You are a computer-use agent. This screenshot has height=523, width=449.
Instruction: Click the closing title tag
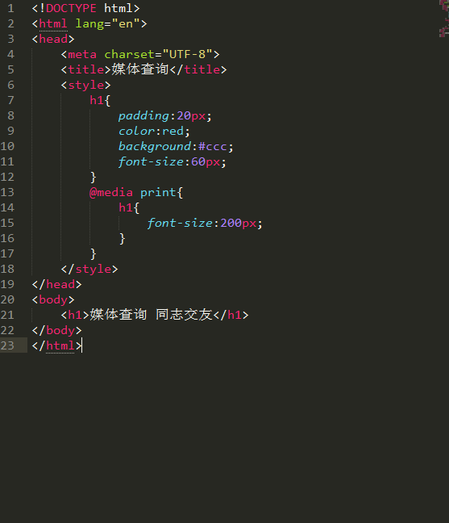click(x=198, y=69)
